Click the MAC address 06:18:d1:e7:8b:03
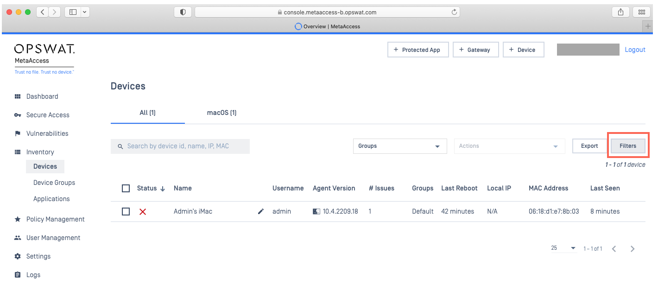Viewport: 658px width, 291px height. (x=554, y=211)
